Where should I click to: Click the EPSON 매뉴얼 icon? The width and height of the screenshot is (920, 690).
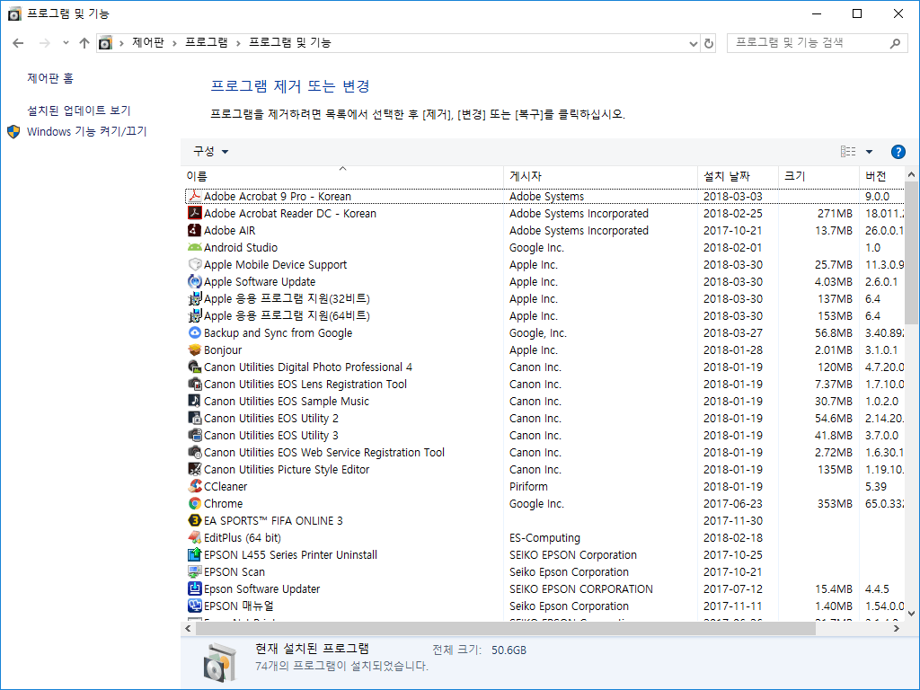click(195, 606)
